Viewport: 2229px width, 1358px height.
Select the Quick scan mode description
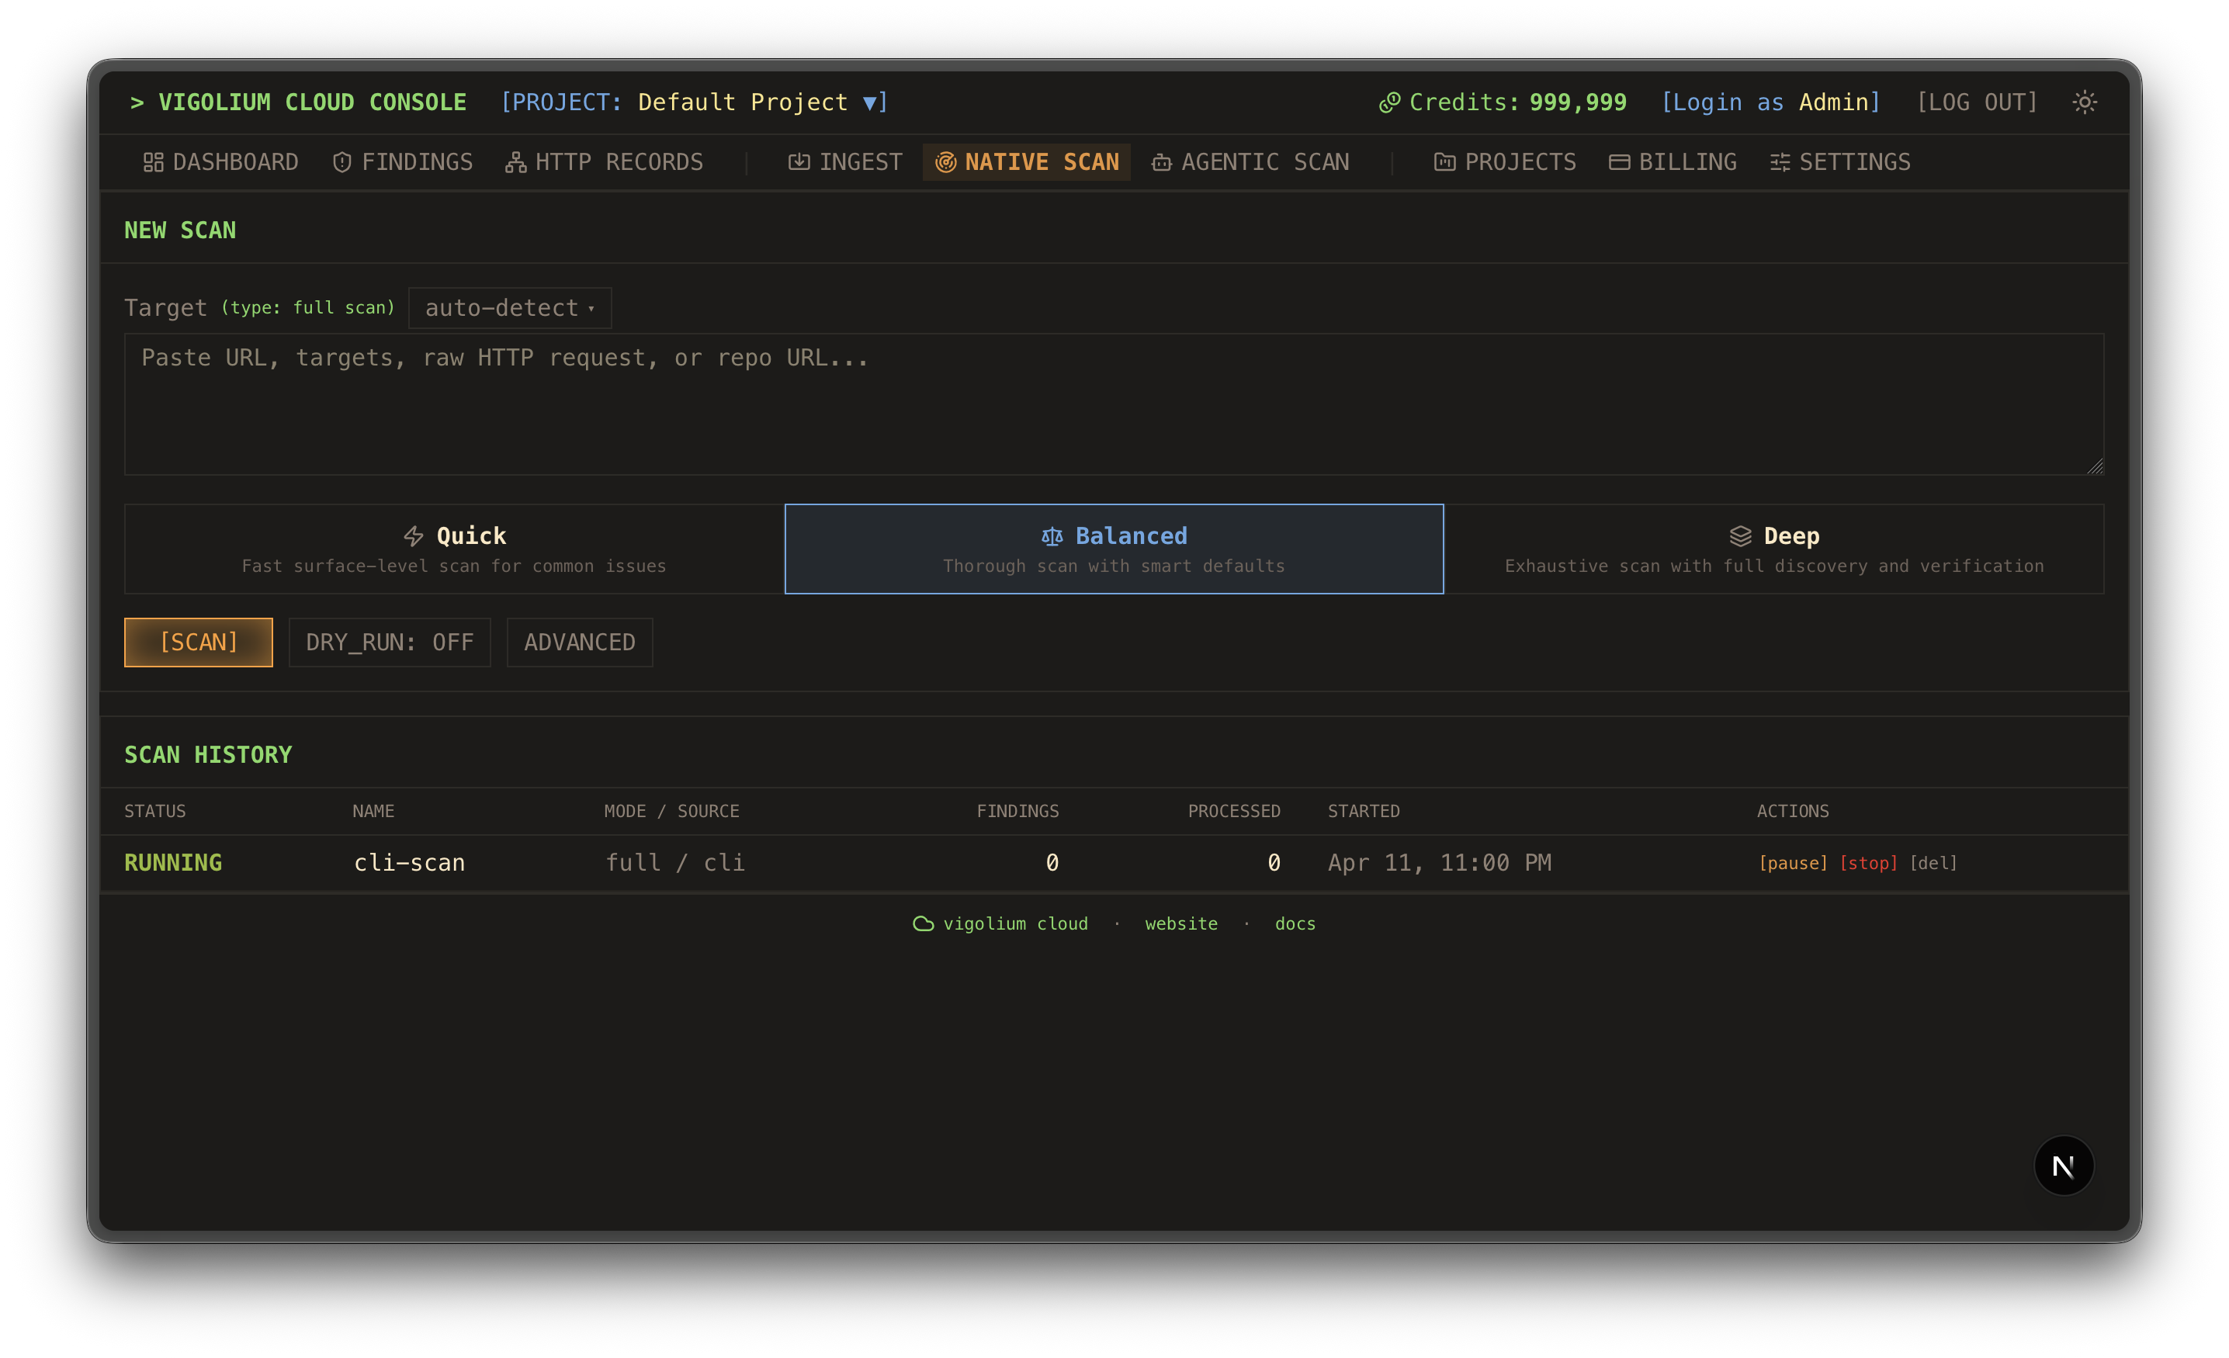point(454,566)
